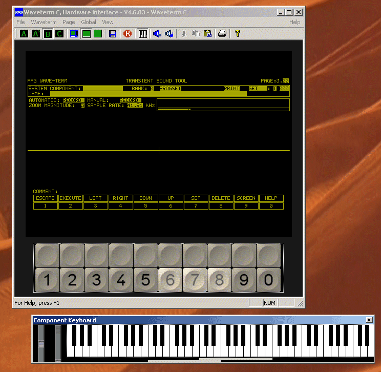Close the Component Keyboard window
The image size is (381, 372).
point(369,320)
